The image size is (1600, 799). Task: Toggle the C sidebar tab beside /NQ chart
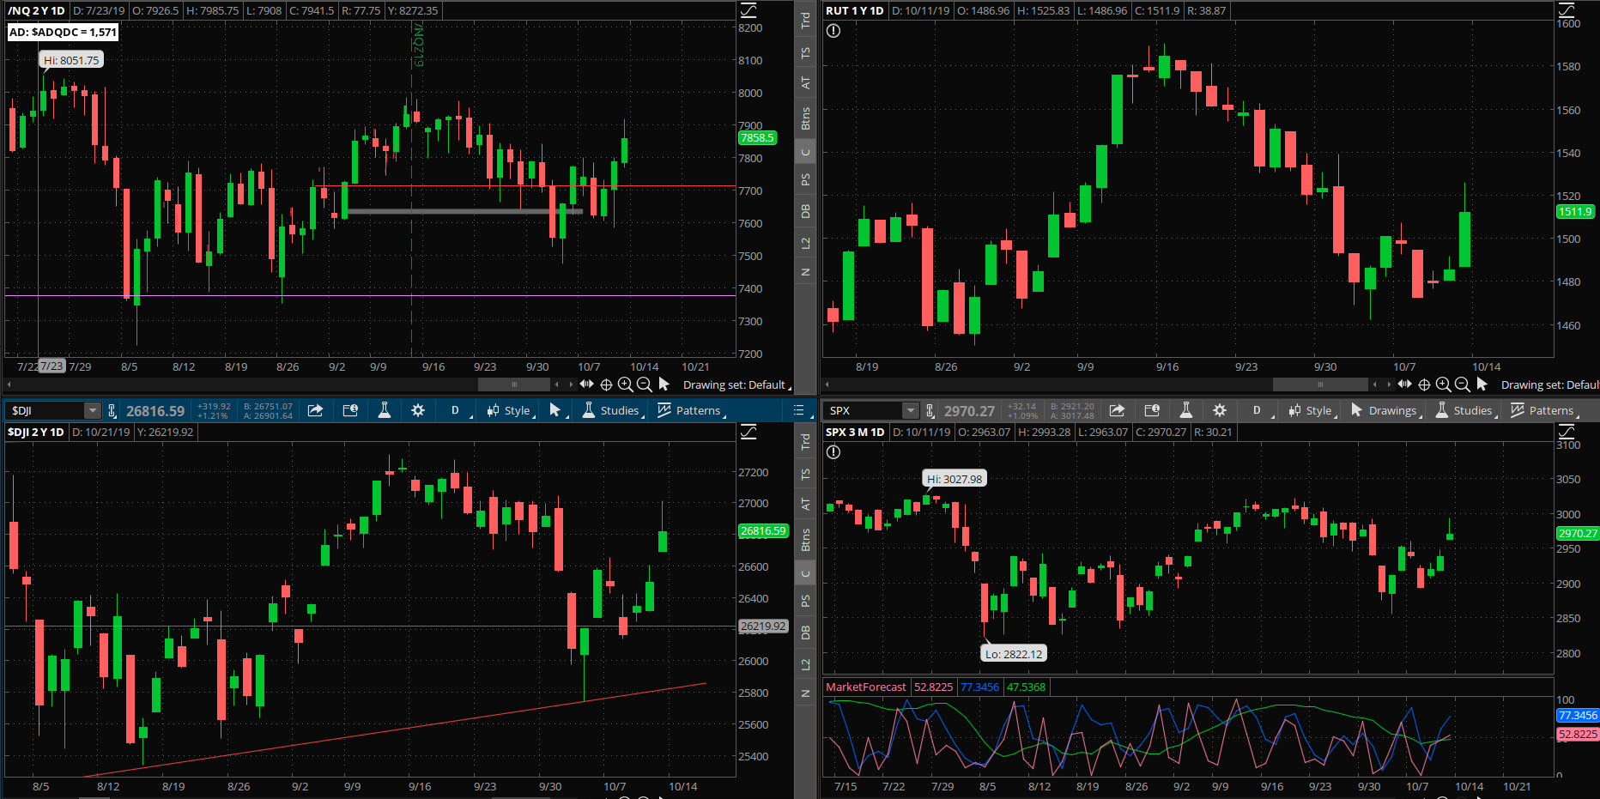(805, 152)
